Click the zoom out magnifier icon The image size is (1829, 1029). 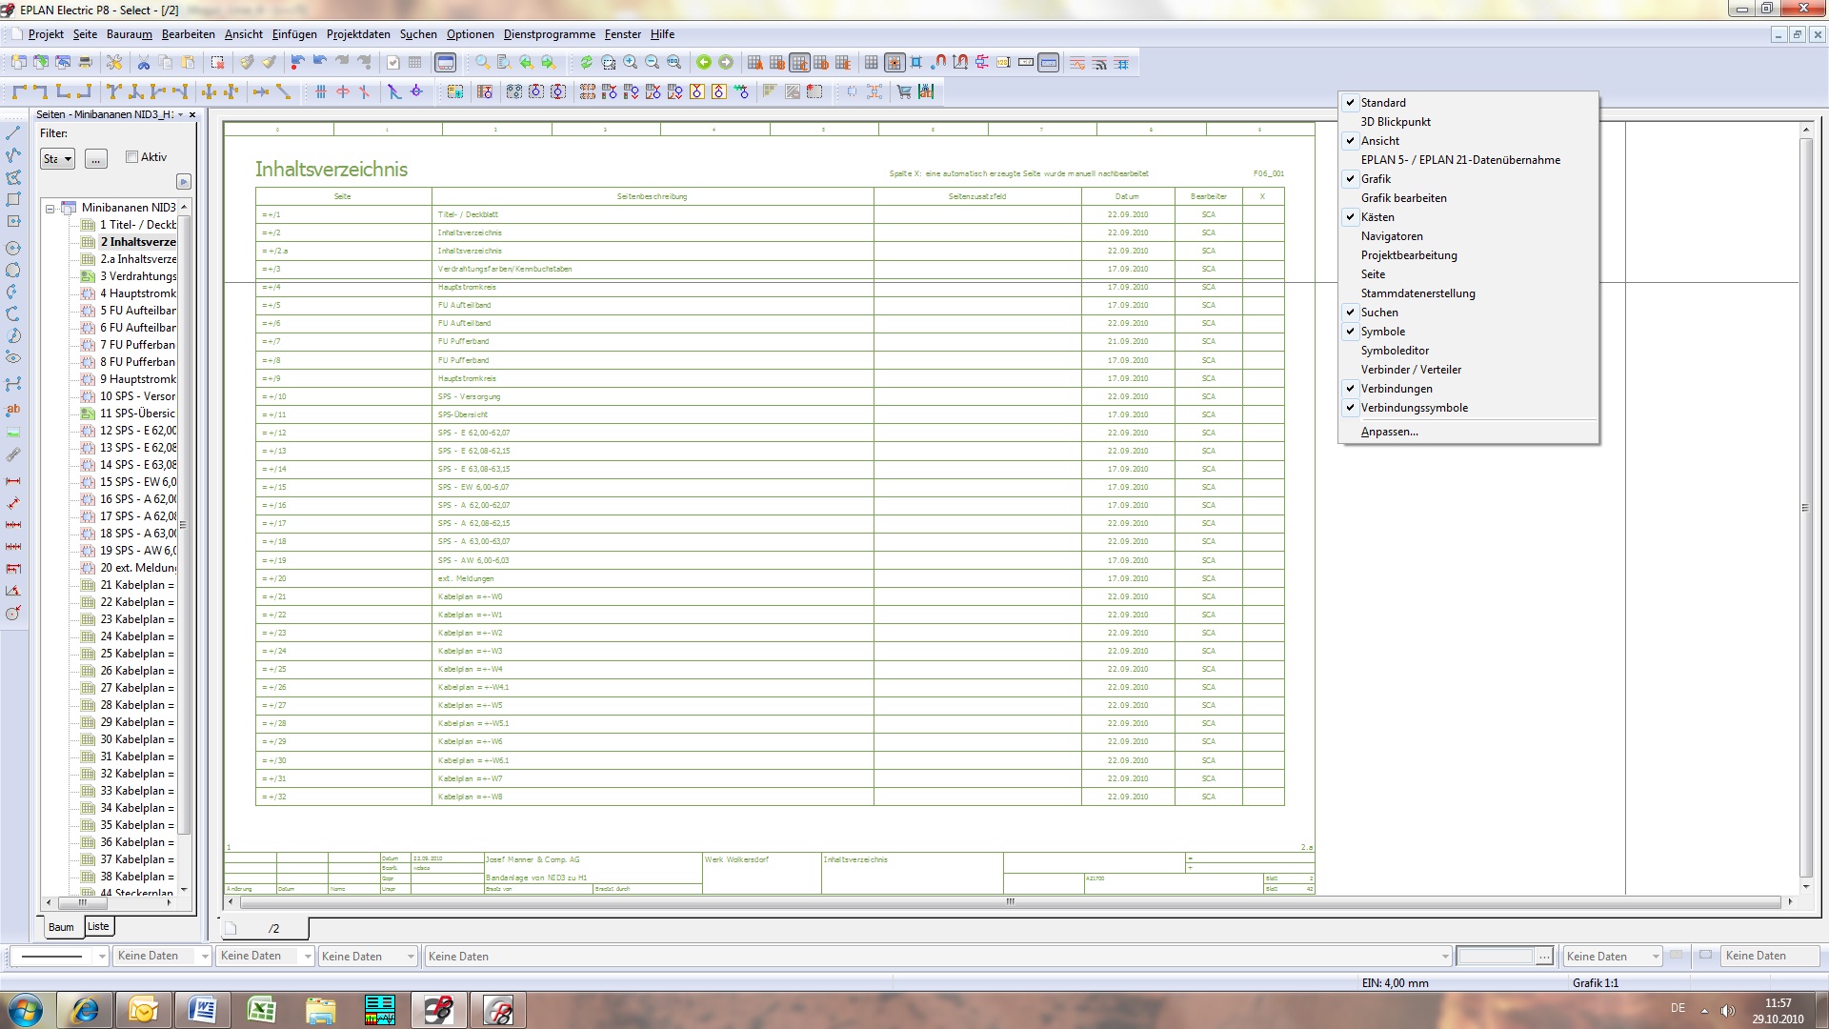point(653,63)
